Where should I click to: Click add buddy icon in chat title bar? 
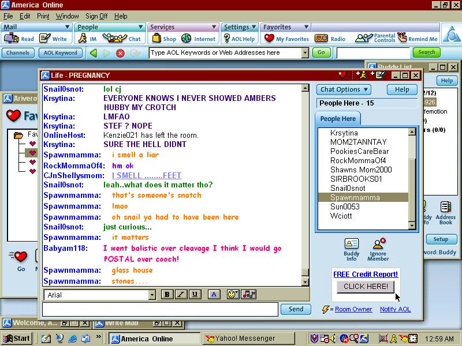click(x=362, y=76)
